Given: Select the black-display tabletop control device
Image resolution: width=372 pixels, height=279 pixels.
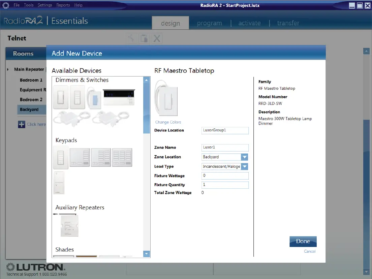Looking at the screenshot, I should click(119, 97).
